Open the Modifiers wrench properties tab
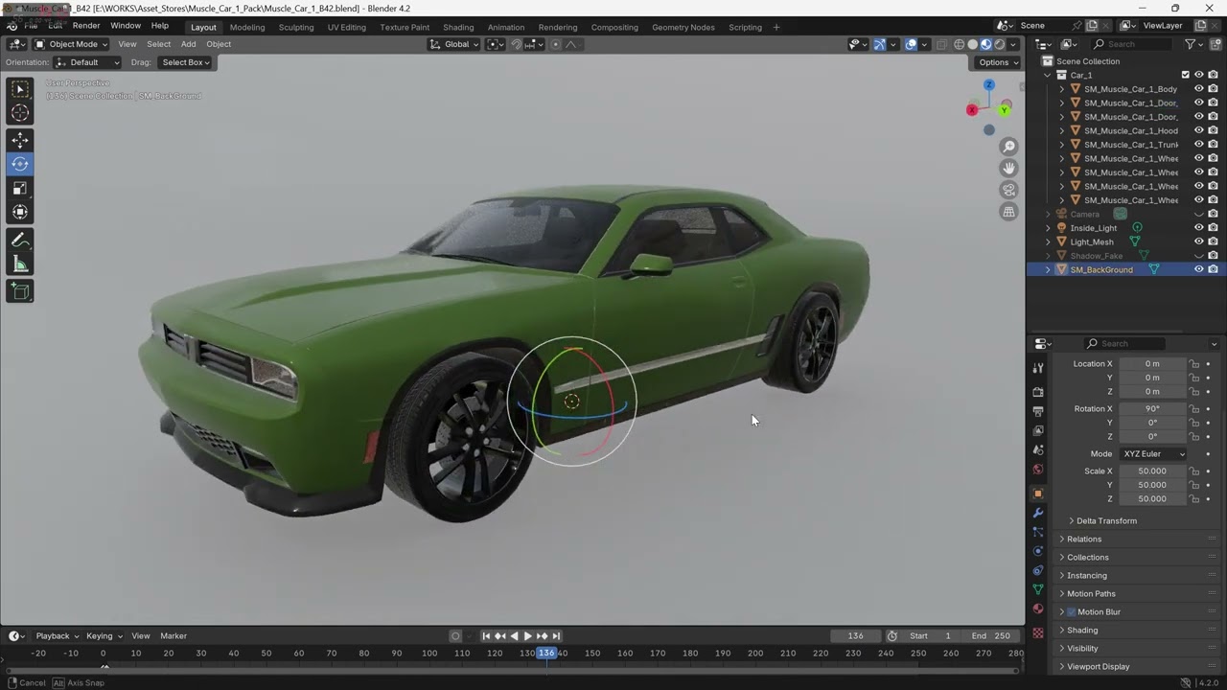Image resolution: width=1227 pixels, height=690 pixels. (x=1038, y=514)
